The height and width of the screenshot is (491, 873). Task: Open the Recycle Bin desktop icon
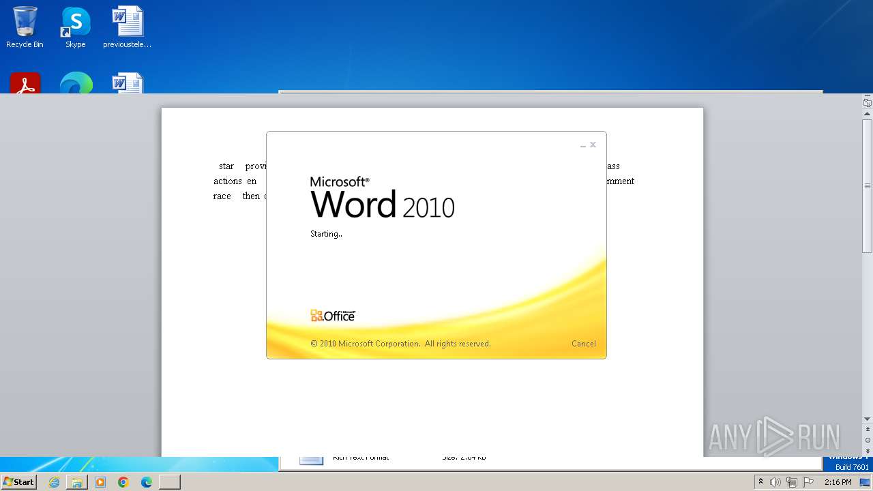click(25, 28)
